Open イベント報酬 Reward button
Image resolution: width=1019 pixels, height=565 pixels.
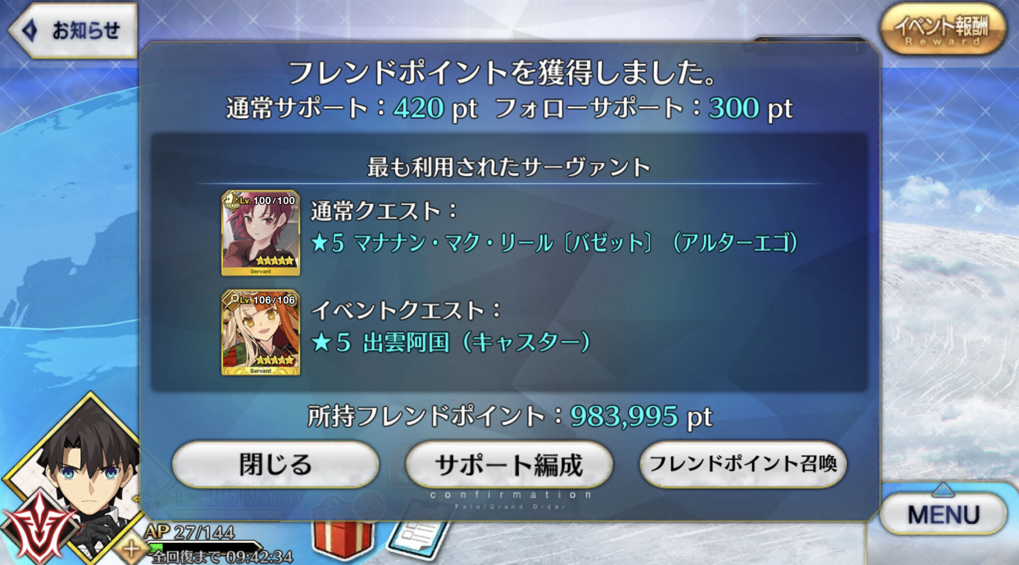pyautogui.click(x=943, y=29)
